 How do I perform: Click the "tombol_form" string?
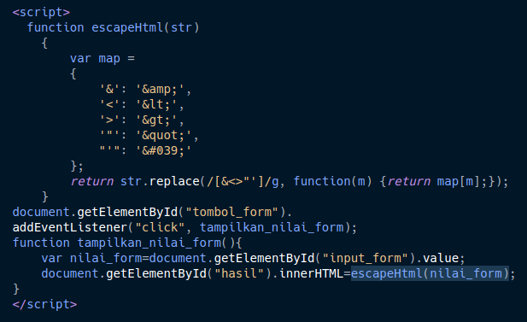(231, 212)
